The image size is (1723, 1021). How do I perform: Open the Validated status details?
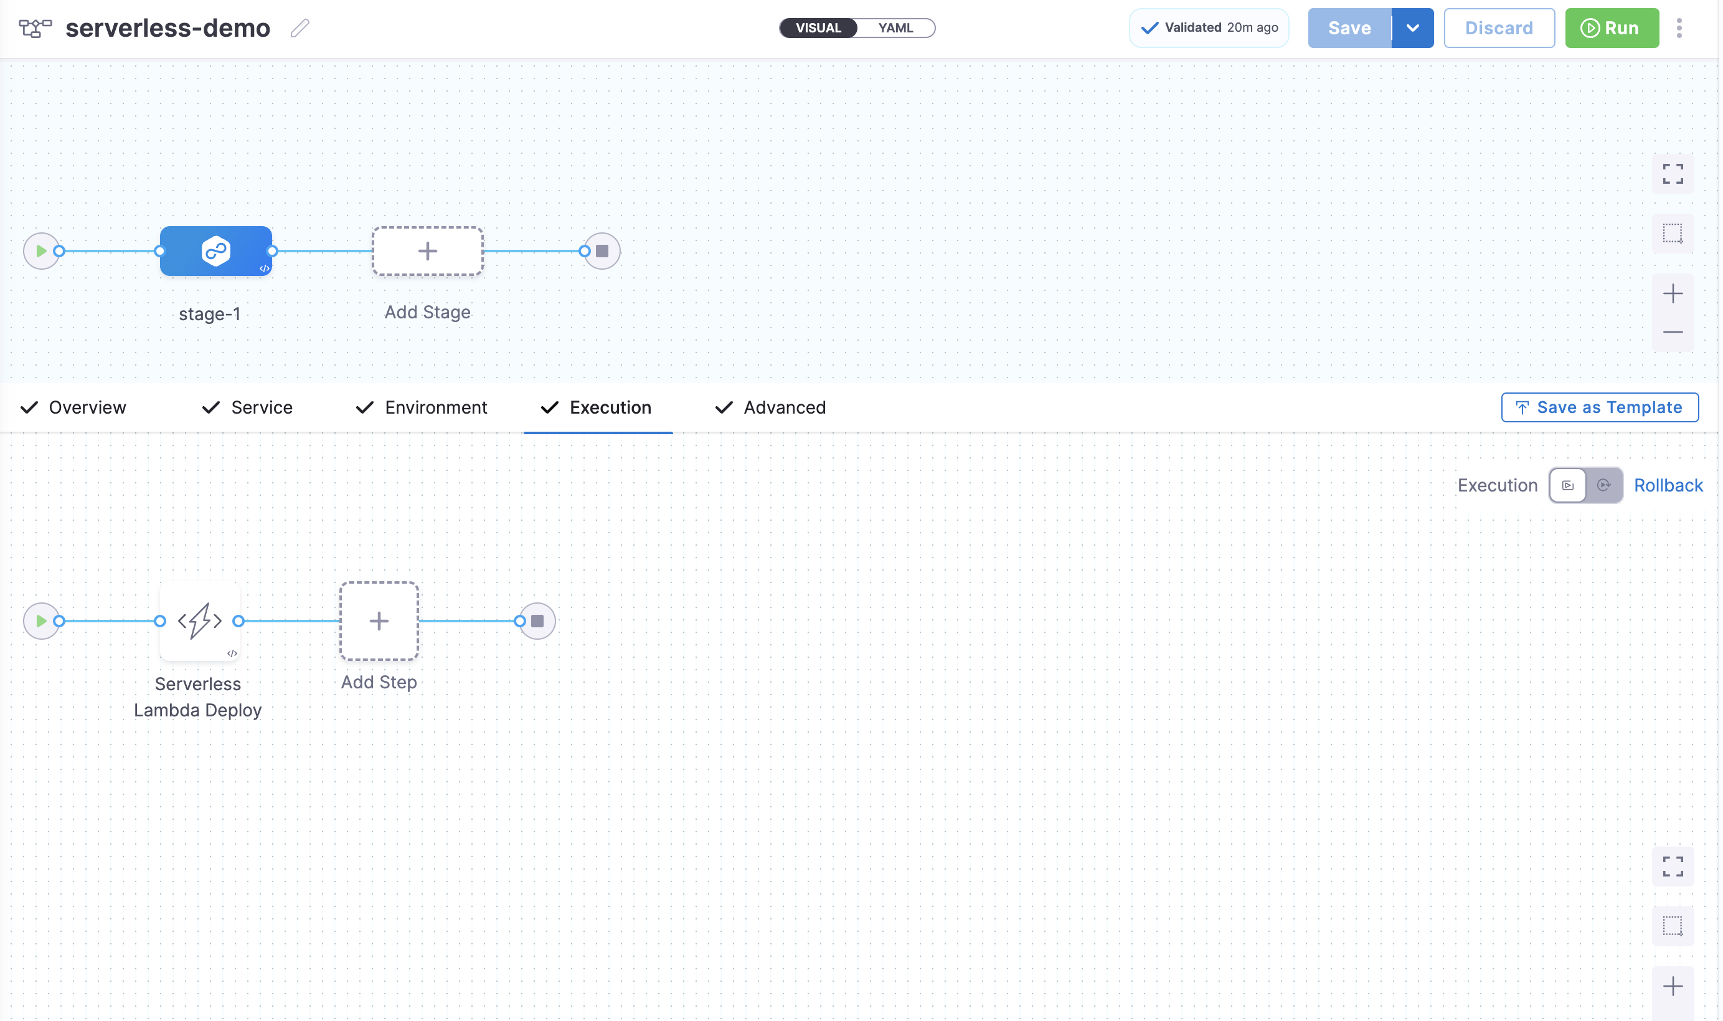[1209, 28]
